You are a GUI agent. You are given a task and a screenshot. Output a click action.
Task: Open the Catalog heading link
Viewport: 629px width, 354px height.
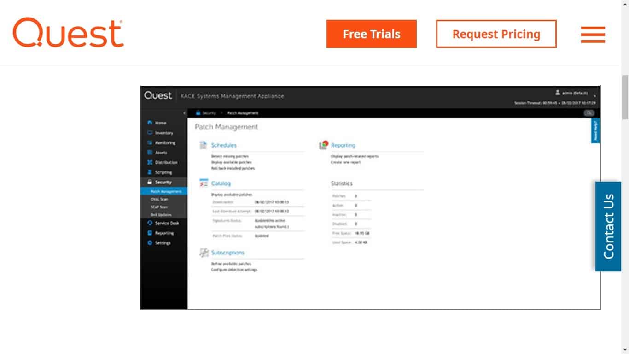click(221, 183)
